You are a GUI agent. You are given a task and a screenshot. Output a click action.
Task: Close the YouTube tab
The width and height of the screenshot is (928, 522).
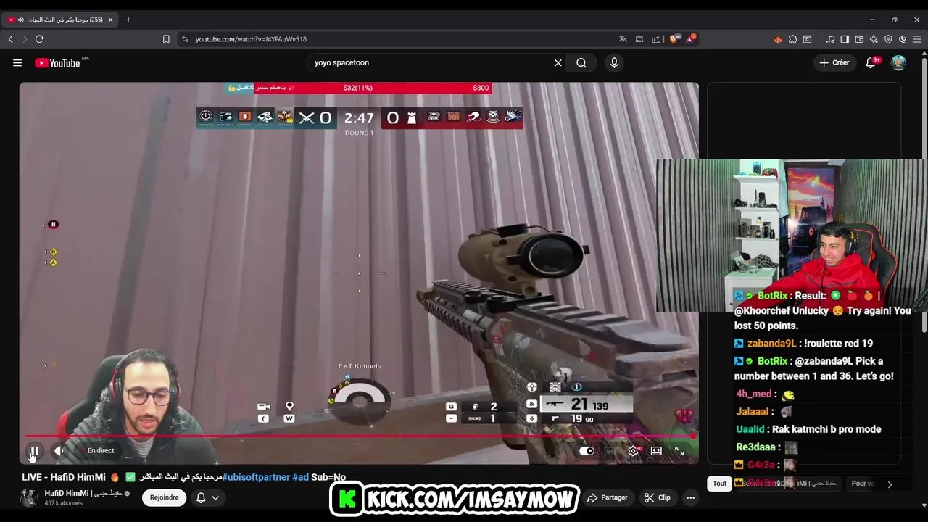point(110,20)
